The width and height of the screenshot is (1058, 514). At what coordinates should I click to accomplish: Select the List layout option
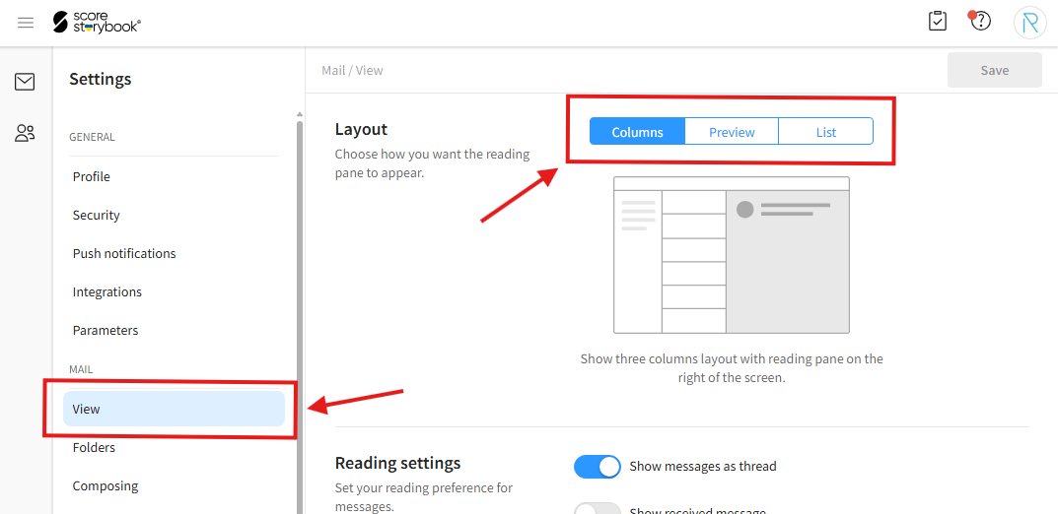826,132
